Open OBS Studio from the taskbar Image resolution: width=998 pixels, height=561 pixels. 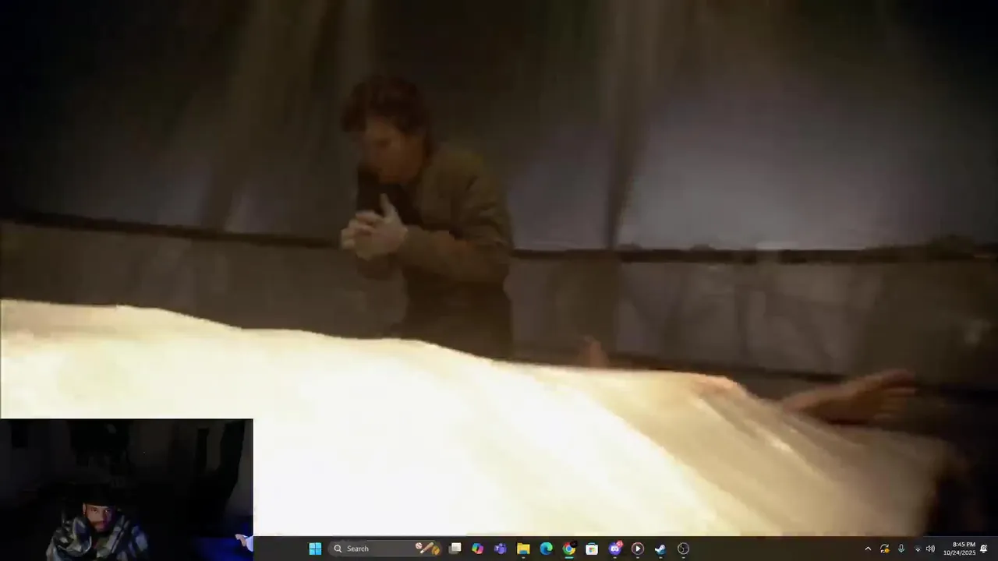tap(683, 549)
